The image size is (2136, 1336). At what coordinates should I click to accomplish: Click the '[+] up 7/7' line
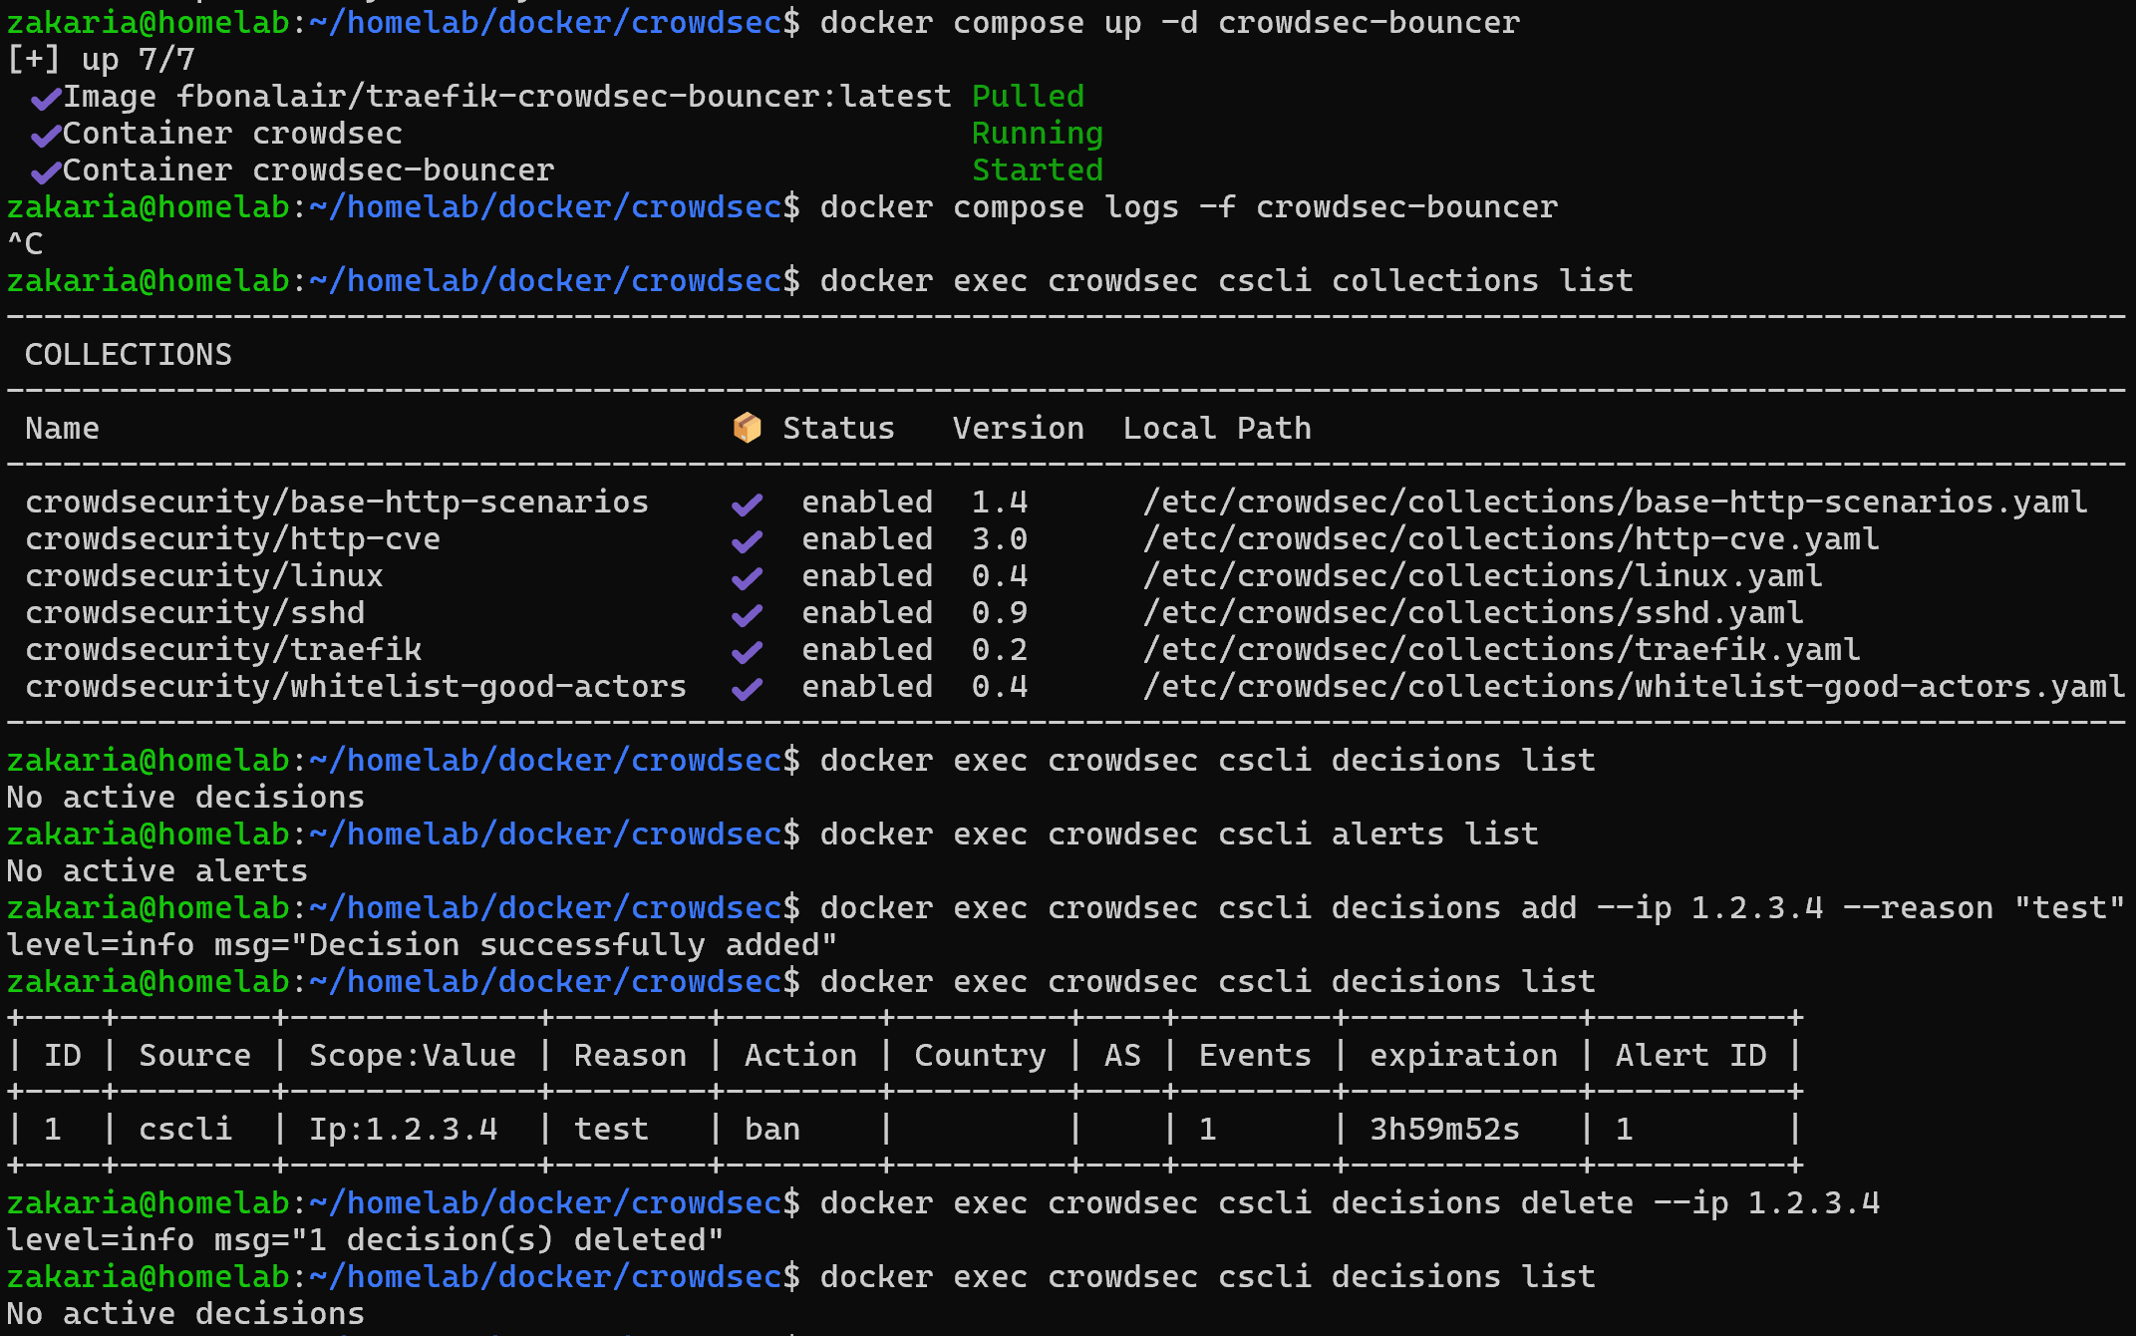[x=101, y=60]
